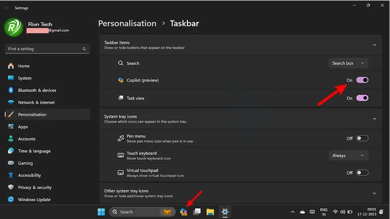Open File Explorer from the taskbar

pos(210,212)
